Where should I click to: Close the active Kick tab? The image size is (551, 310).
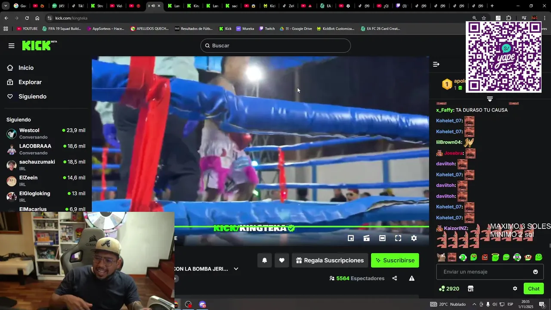[x=159, y=6]
